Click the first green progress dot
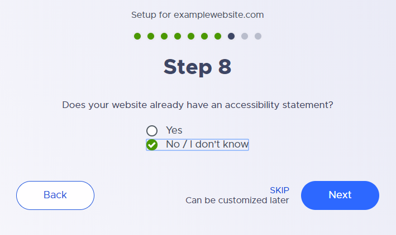The height and width of the screenshot is (235, 396). click(137, 36)
